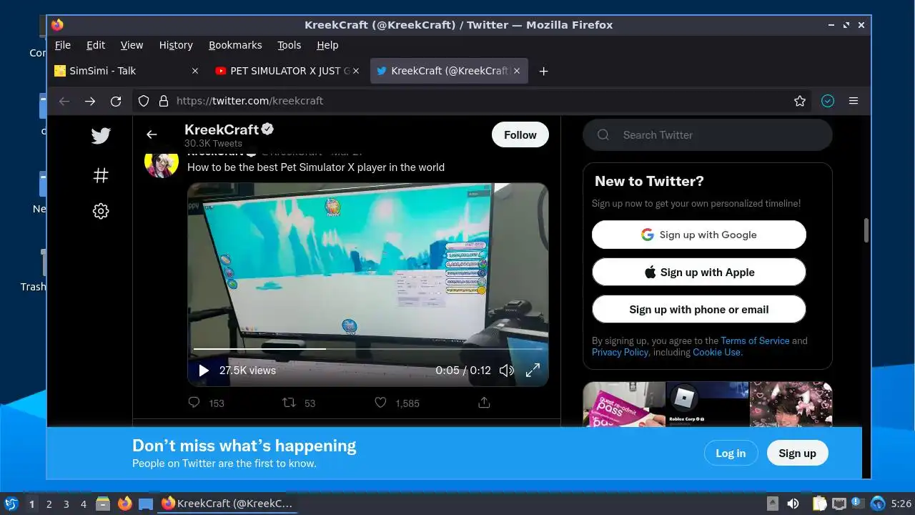
Task: Show desktop using blue taskbar icon
Action: coord(146,504)
